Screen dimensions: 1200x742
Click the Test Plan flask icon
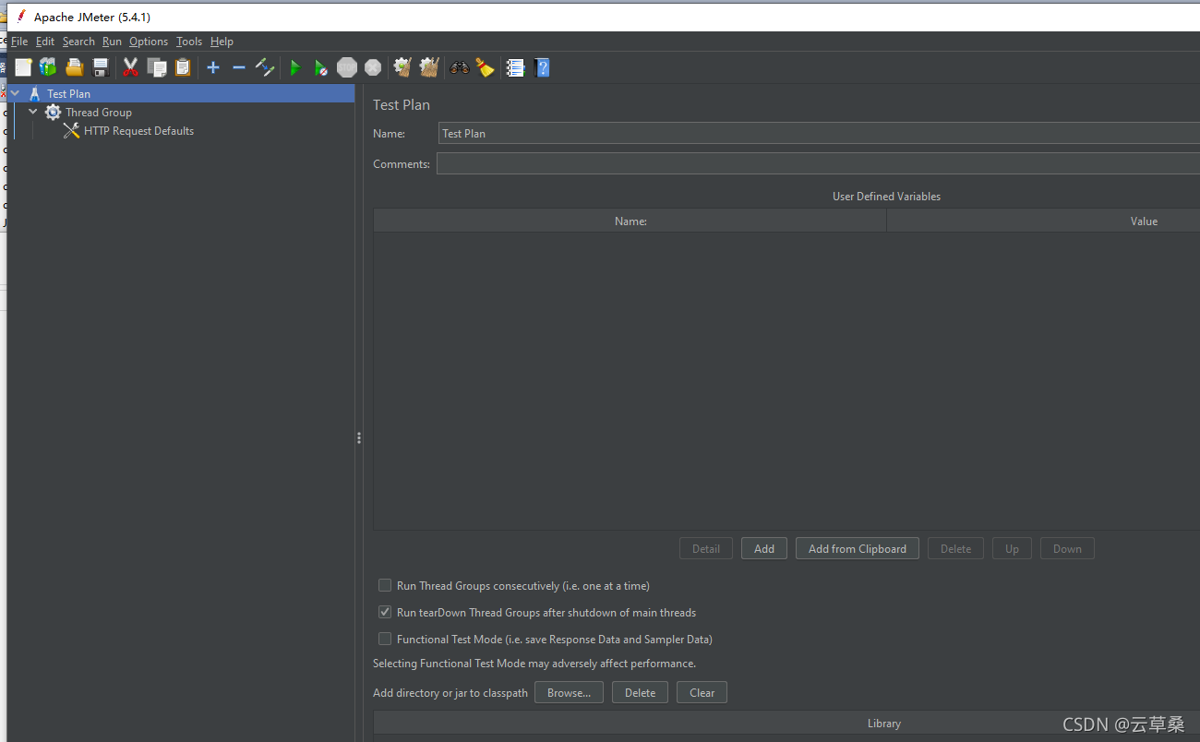(34, 93)
